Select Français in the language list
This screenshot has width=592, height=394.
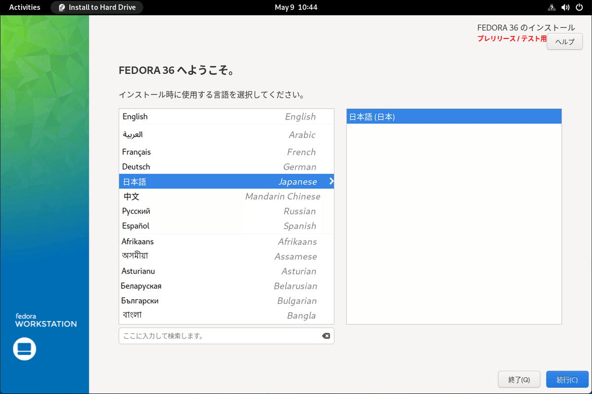(226, 152)
